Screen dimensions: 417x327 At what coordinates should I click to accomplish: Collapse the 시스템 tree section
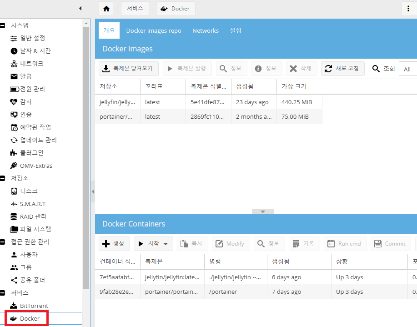tap(2, 25)
